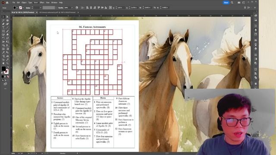276x155 pixels.
Task: Open the Arrange Documents dropdown
Action: 239,3
